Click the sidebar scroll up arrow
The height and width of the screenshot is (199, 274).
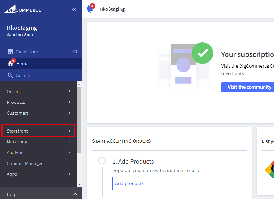(79, 84)
